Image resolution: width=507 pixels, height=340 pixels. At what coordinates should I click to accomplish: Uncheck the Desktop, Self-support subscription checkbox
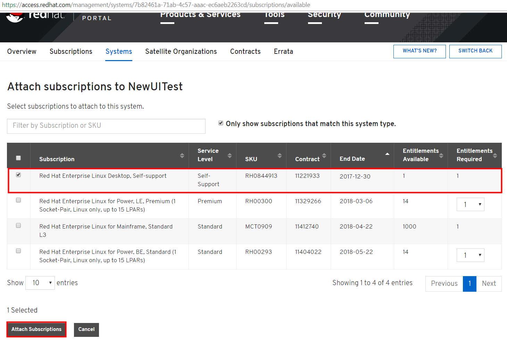[x=18, y=175]
